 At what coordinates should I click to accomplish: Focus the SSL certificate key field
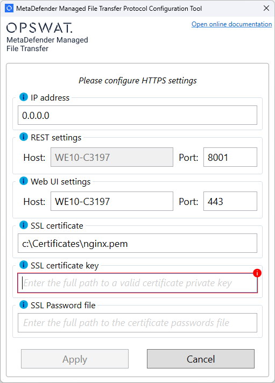coord(137,283)
